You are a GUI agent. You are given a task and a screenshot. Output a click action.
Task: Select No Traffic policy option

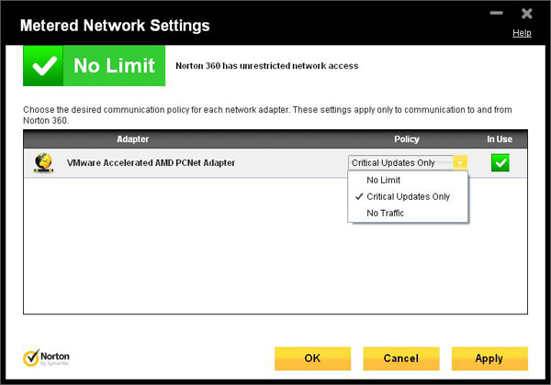[408, 213]
